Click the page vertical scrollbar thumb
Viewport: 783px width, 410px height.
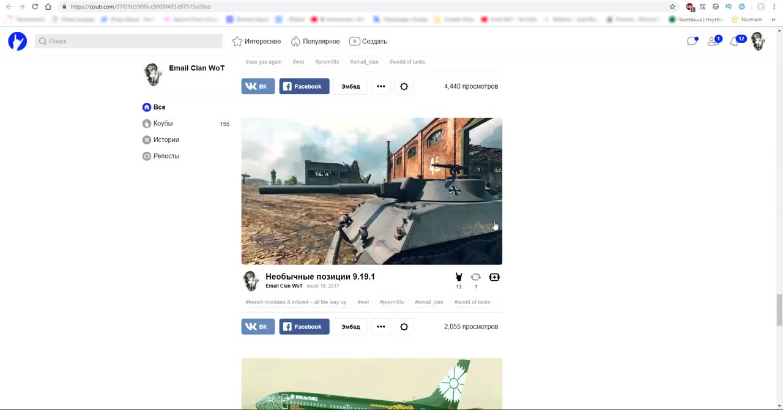[x=779, y=310]
